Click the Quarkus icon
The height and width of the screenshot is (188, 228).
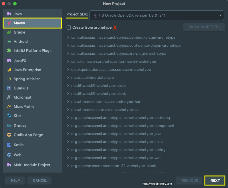coord(9,88)
